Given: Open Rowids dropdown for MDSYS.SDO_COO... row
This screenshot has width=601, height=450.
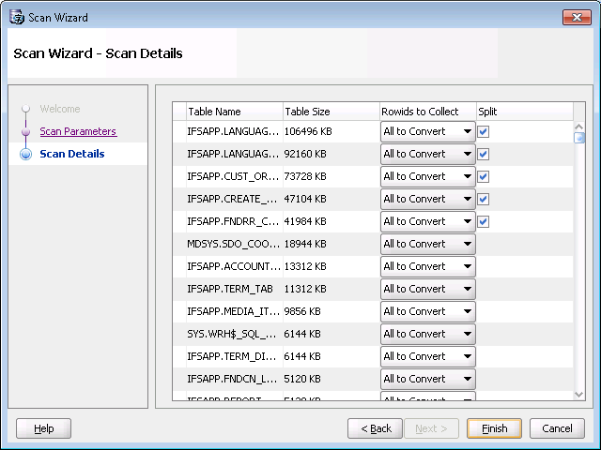Looking at the screenshot, I should [428, 244].
